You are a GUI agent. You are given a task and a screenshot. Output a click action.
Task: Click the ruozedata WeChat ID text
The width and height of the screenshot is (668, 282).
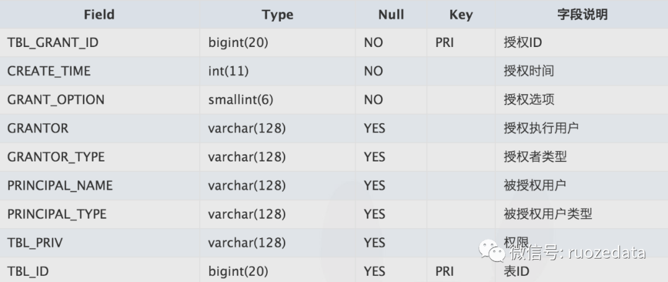607,252
